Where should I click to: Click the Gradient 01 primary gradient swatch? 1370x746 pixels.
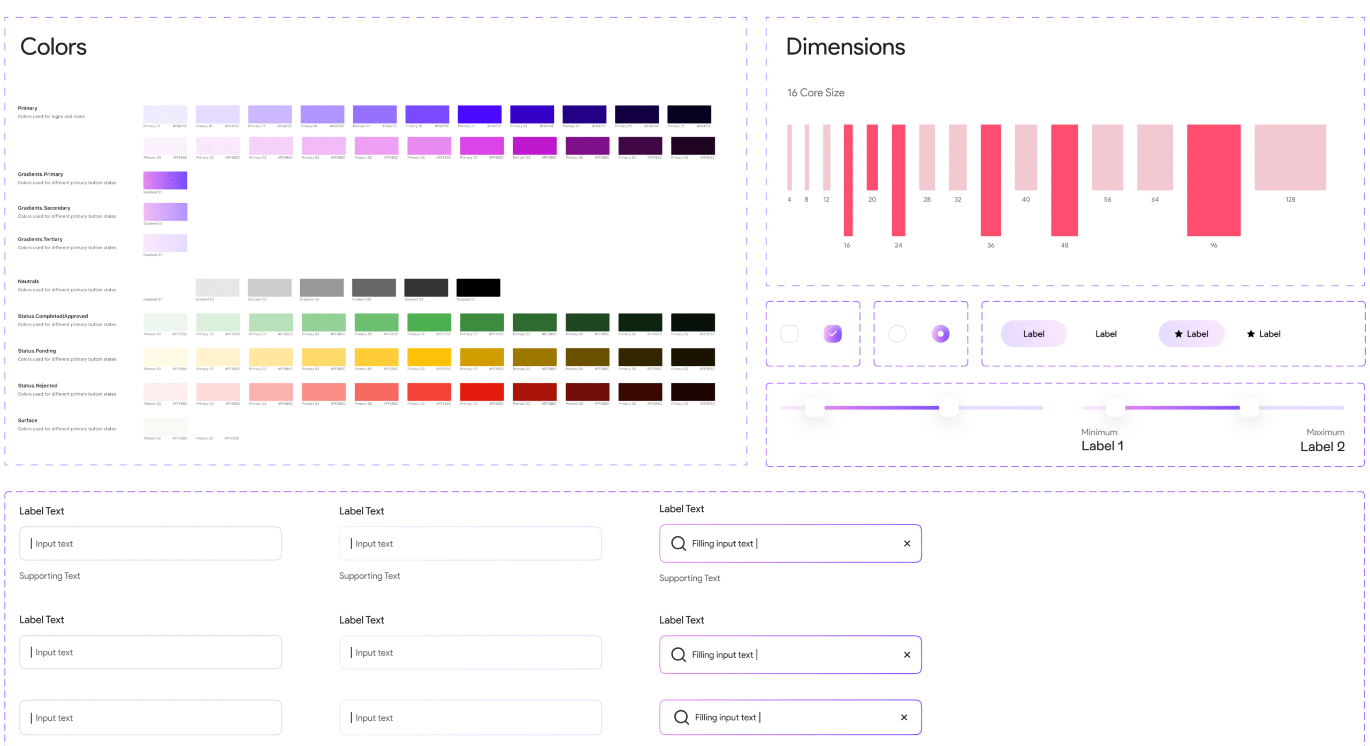coord(165,180)
